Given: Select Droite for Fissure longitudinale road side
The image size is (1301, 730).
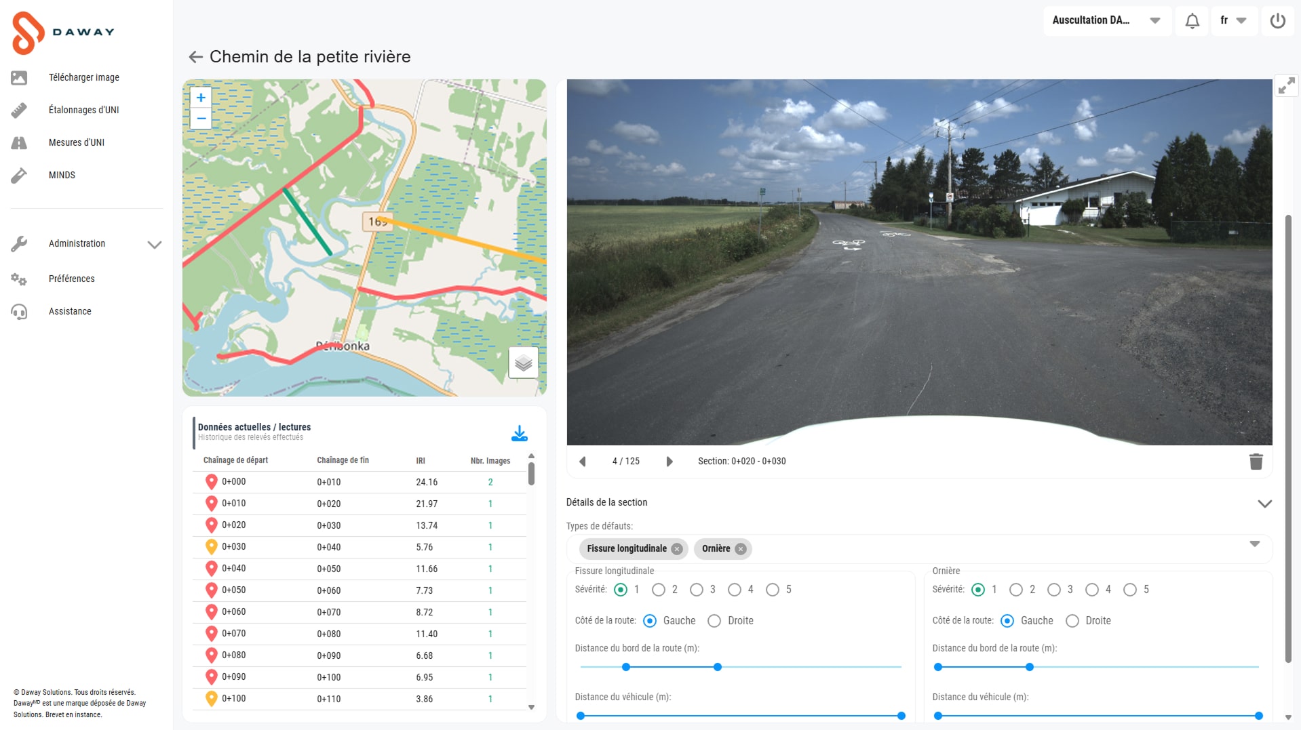Looking at the screenshot, I should point(714,621).
